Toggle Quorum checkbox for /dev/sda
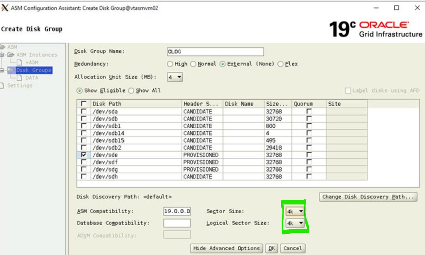Viewport: 425px width, 255px height. pyautogui.click(x=309, y=111)
